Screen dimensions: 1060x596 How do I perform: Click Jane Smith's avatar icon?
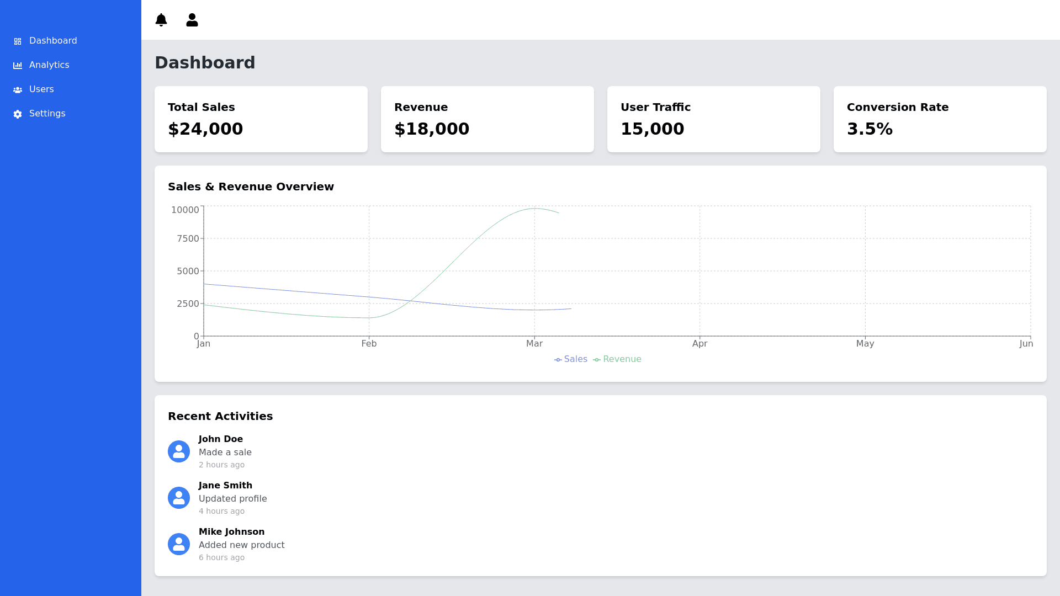coord(179,498)
